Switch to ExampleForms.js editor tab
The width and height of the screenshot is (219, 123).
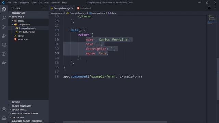coord(62,8)
